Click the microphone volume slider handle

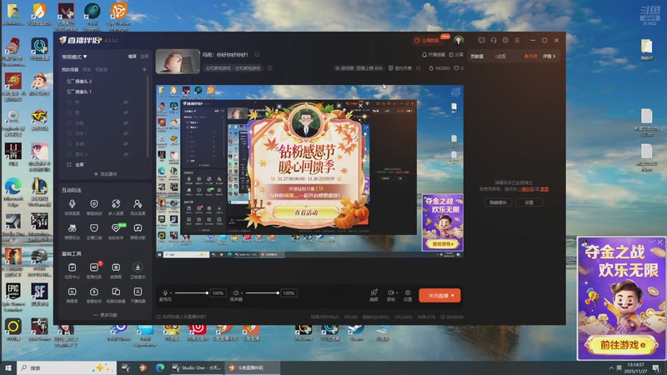[207, 293]
